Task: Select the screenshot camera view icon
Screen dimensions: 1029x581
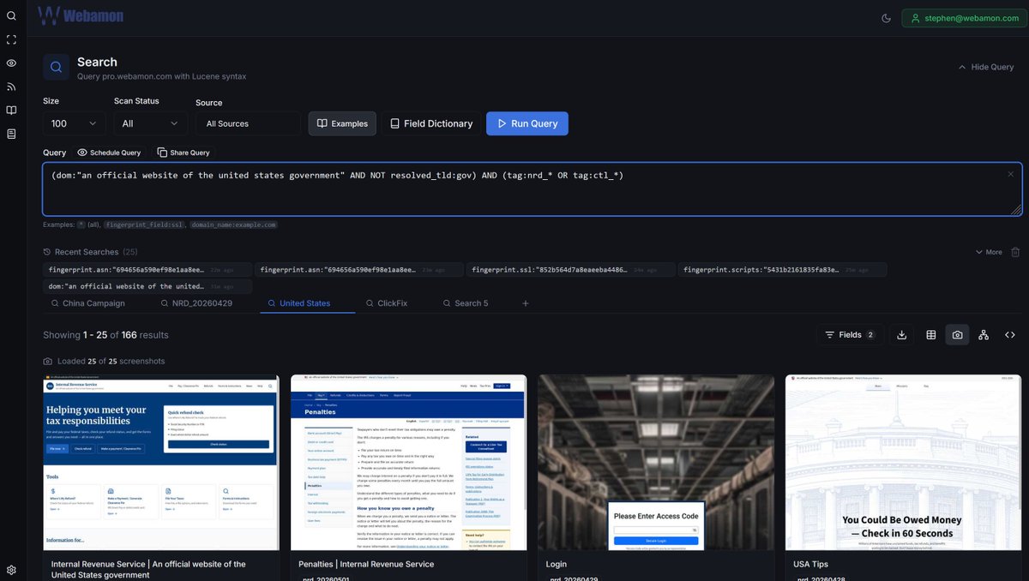Action: tap(957, 335)
